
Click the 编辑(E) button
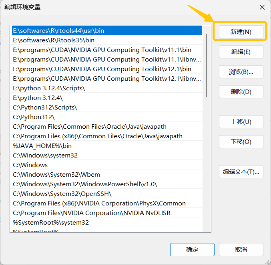[x=241, y=52]
